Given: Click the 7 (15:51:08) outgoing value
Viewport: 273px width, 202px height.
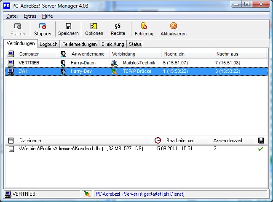Looking at the screenshot, I should [x=228, y=63].
